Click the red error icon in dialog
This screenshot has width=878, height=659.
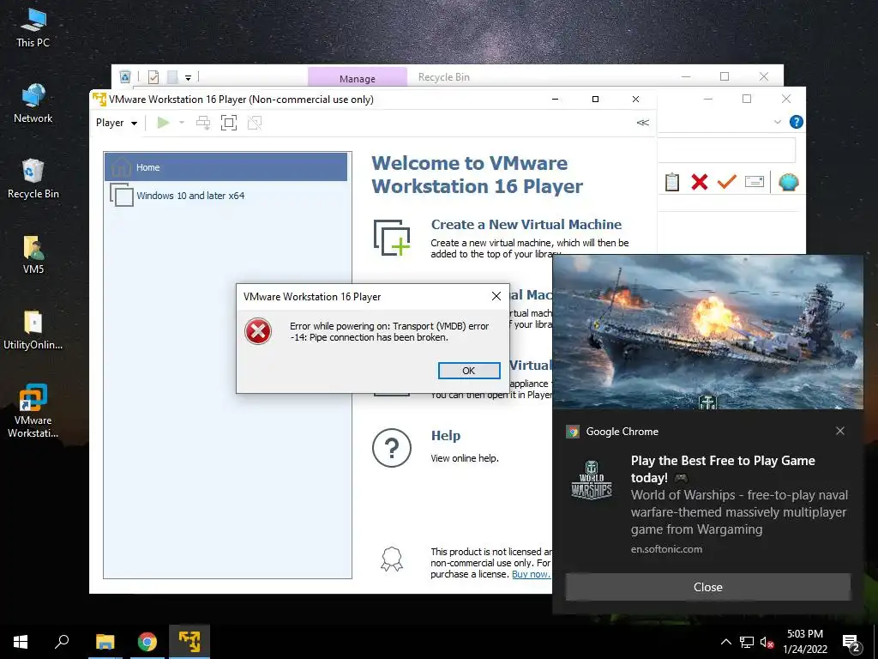258,331
